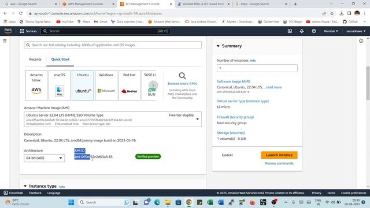Open Word from the taskbar
Screen dimensions: 370x208
click(x=221, y=202)
